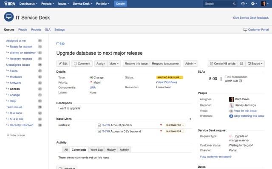Click Stop watching this issue link
Viewport: 272px width, 169px height.
[249, 116]
